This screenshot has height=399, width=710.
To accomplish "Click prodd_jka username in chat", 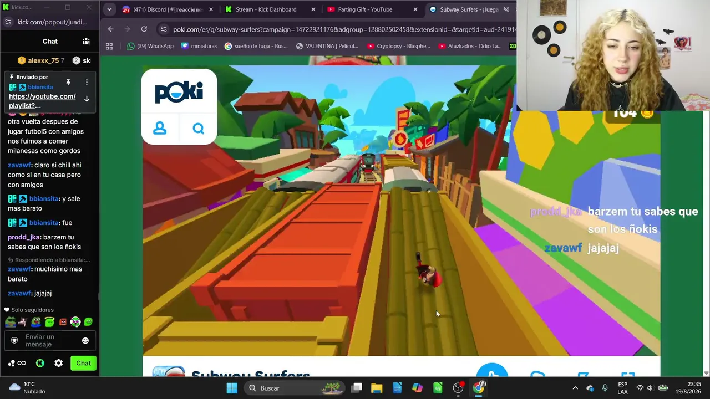I will click(24, 237).
